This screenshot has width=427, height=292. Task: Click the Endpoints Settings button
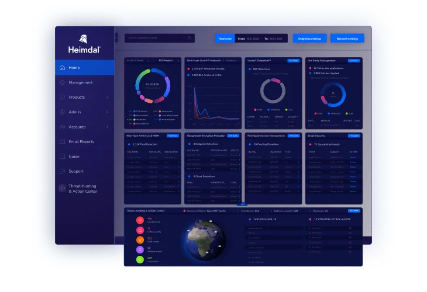309,39
